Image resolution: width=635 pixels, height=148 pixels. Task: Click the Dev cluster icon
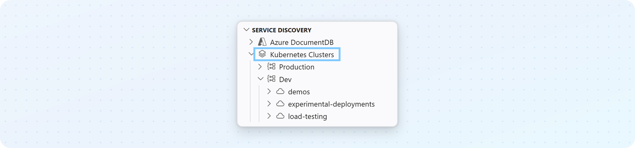(x=272, y=79)
